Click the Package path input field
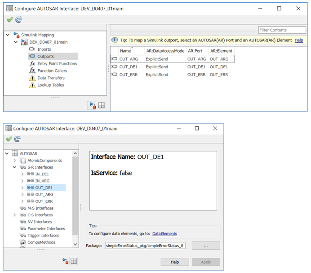Image resolution: width=311 pixels, height=273 pixels. (145, 246)
